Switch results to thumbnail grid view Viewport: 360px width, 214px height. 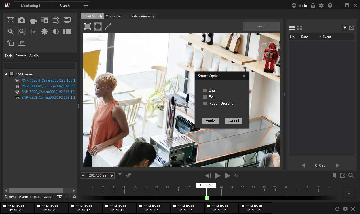pyautogui.click(x=299, y=28)
